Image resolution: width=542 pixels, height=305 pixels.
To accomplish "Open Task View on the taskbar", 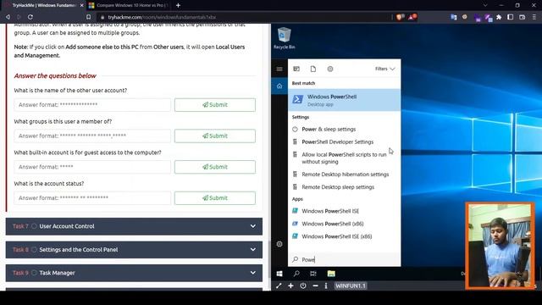I will coord(313,274).
